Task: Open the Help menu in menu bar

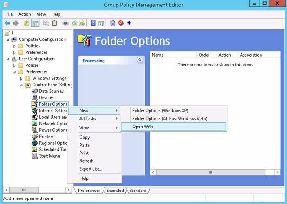Action: point(56,14)
